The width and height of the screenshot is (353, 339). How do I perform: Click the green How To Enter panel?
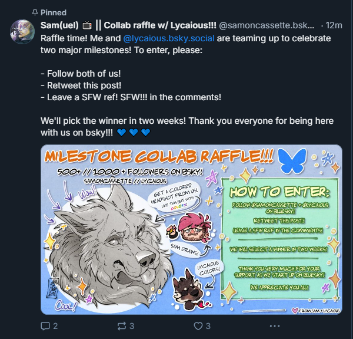(x=280, y=239)
